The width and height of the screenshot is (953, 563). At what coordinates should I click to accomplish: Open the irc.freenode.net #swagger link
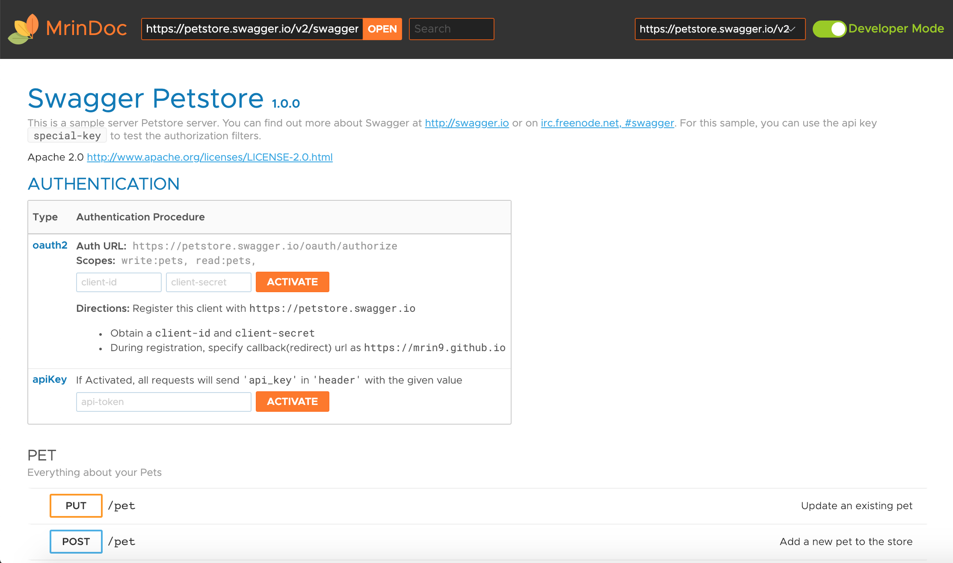point(607,123)
